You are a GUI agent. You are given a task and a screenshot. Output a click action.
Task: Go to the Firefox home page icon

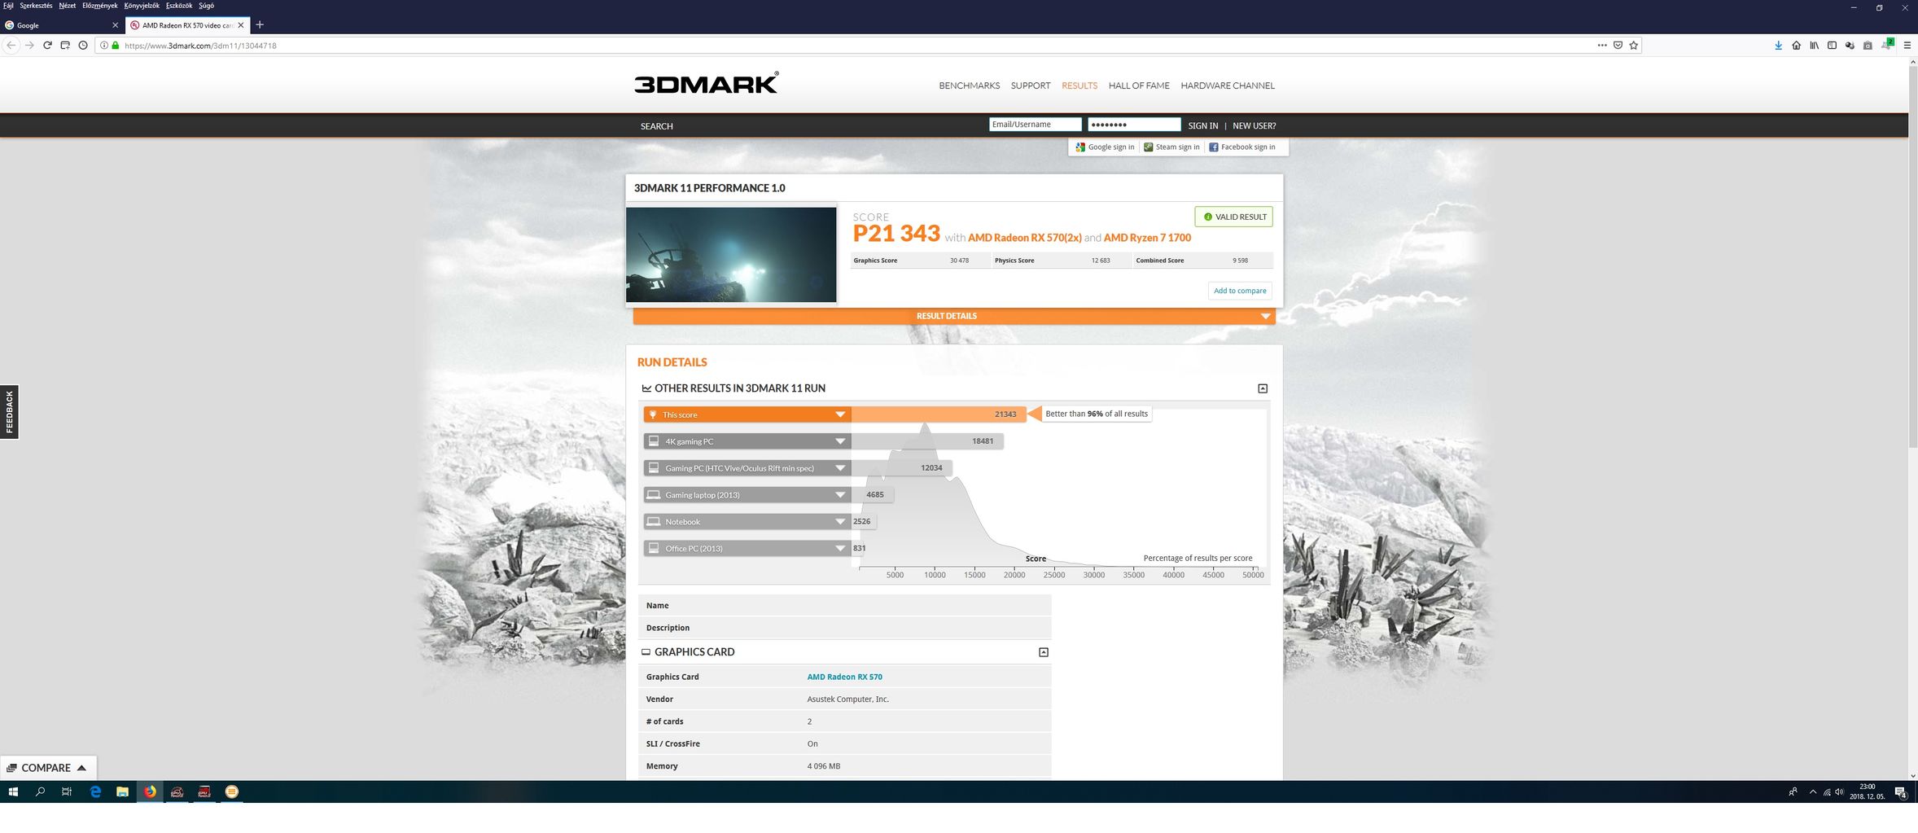coord(1796,46)
